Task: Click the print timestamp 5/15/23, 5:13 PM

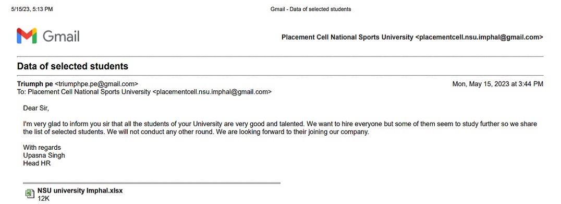Action: coord(32,9)
